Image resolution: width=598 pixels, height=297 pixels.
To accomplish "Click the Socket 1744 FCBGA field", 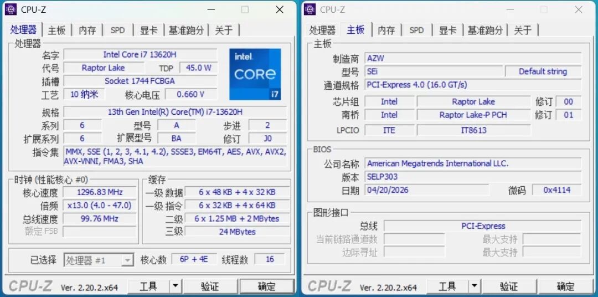I will [x=140, y=81].
